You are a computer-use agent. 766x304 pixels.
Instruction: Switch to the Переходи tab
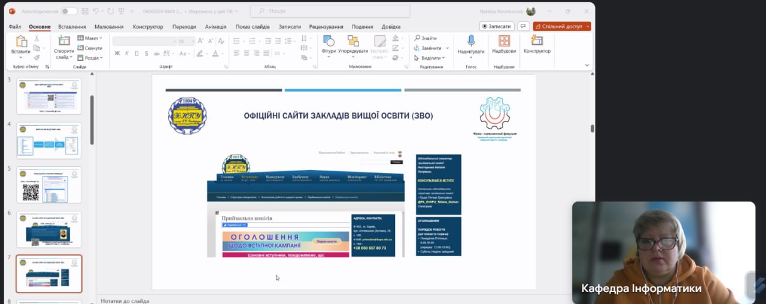184,26
